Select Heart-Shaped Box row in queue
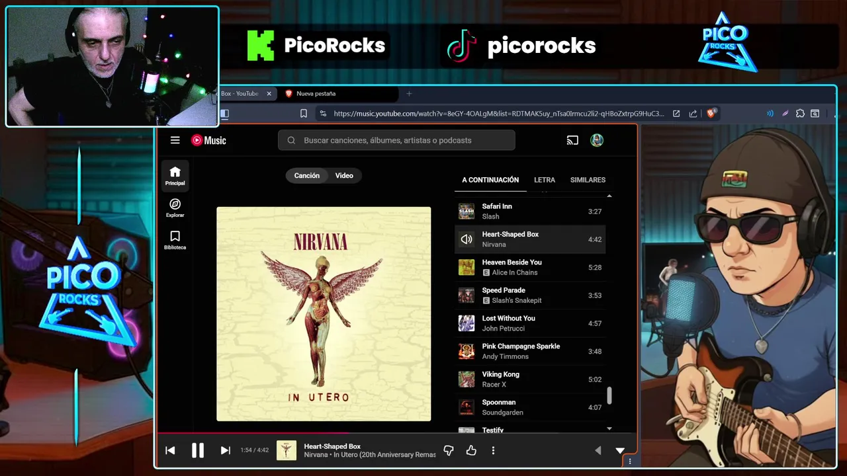847x476 pixels. pos(530,239)
